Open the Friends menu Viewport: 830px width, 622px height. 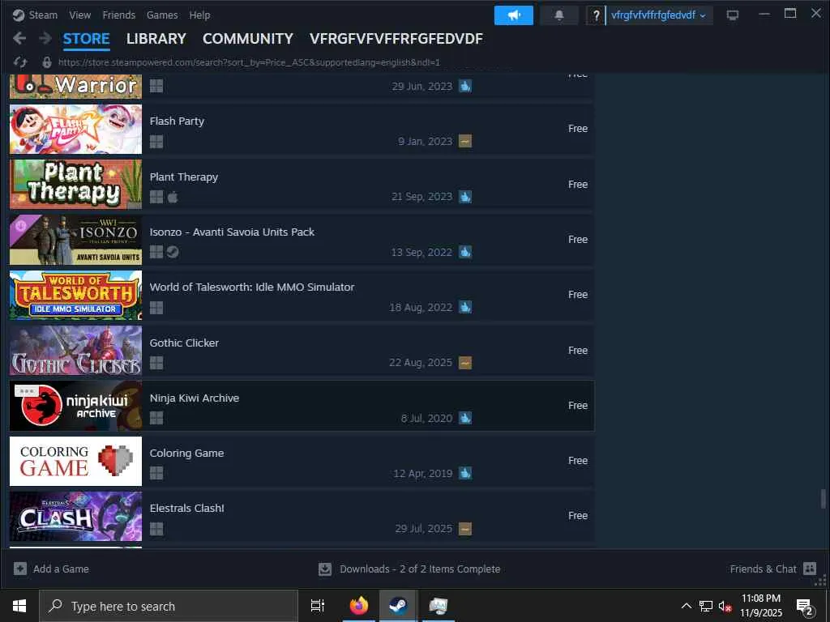coord(118,15)
